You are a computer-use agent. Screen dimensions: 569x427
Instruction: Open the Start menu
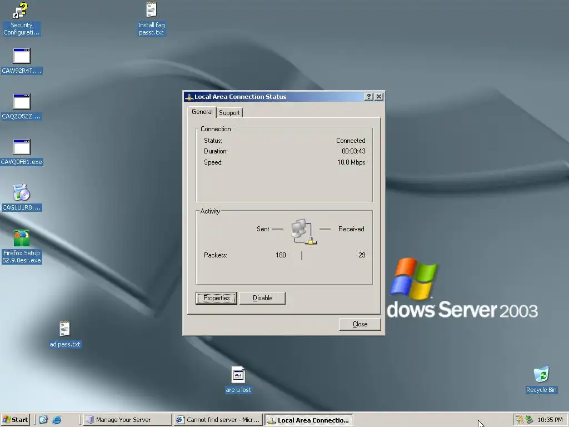[15, 420]
